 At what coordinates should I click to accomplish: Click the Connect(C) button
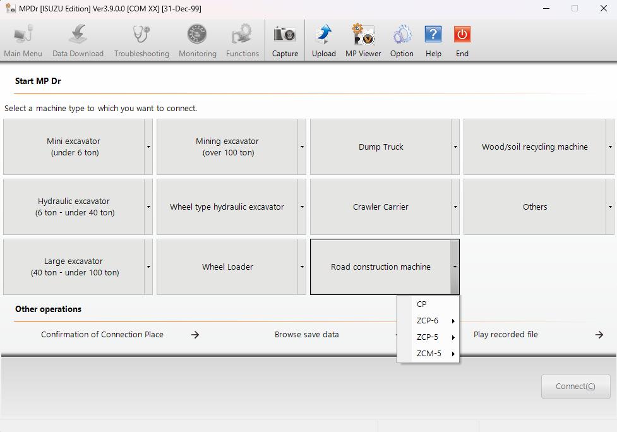point(576,387)
